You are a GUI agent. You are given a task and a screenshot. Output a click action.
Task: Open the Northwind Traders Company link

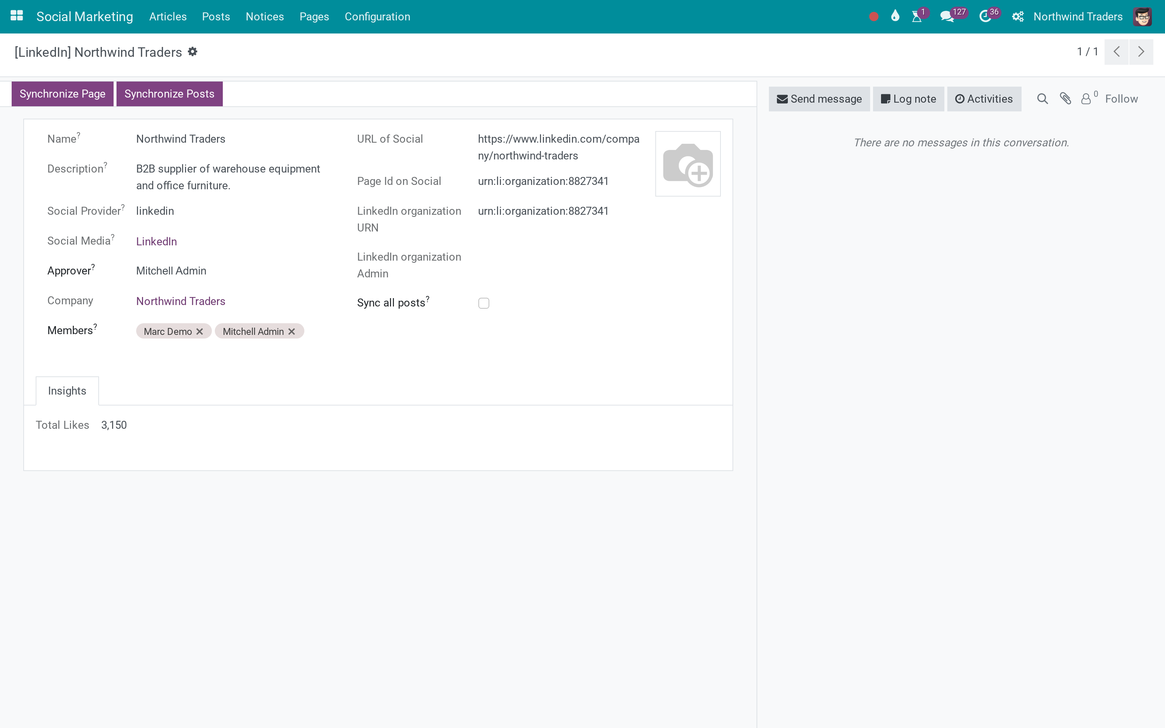click(181, 301)
